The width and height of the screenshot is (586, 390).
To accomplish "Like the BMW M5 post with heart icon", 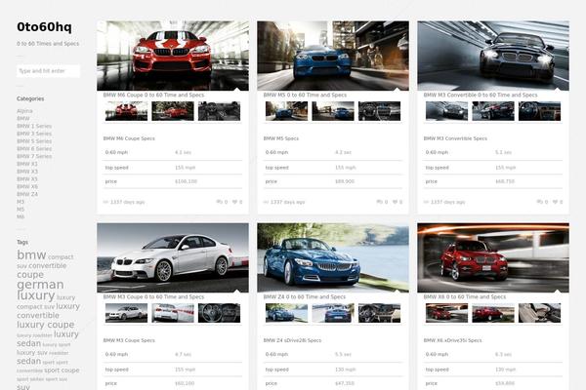I will click(x=395, y=202).
